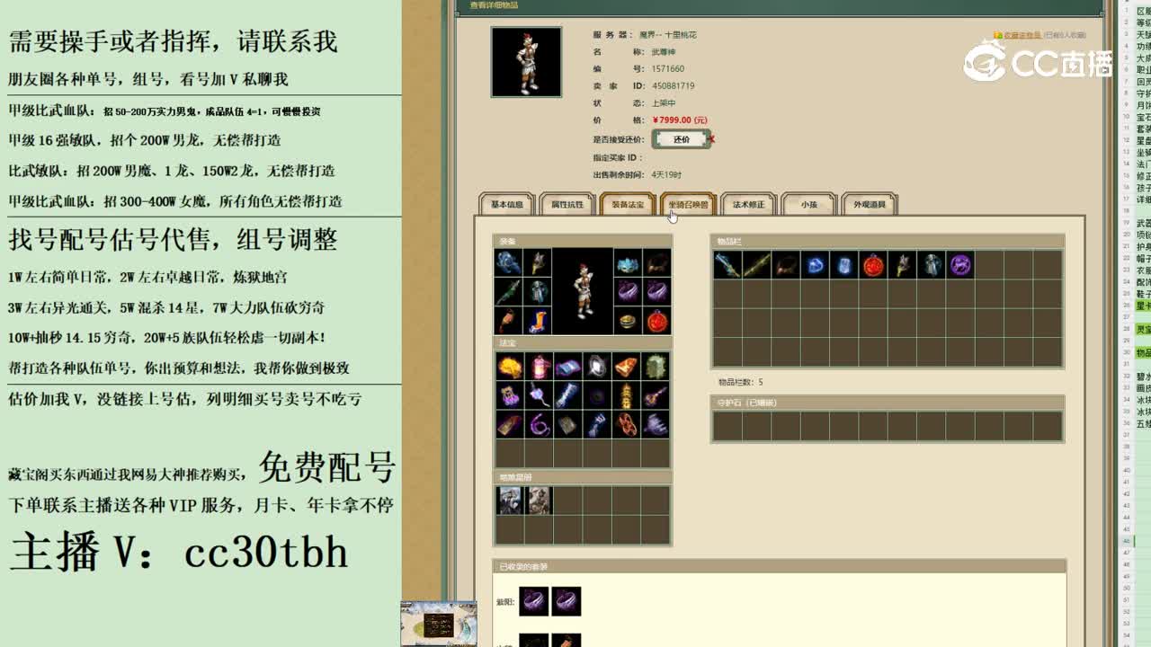
Task: Select the orange triangular flag in 法宝
Action: pyautogui.click(x=626, y=366)
